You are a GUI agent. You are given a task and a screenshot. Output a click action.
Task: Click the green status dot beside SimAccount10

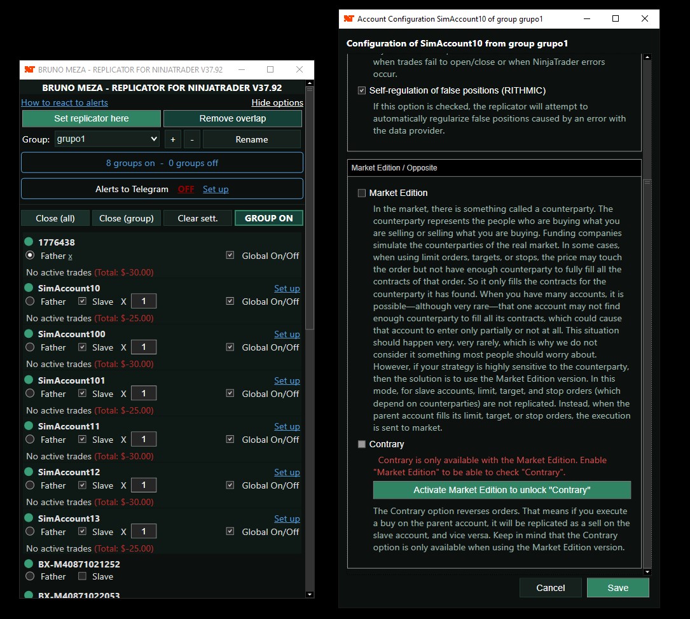point(29,288)
